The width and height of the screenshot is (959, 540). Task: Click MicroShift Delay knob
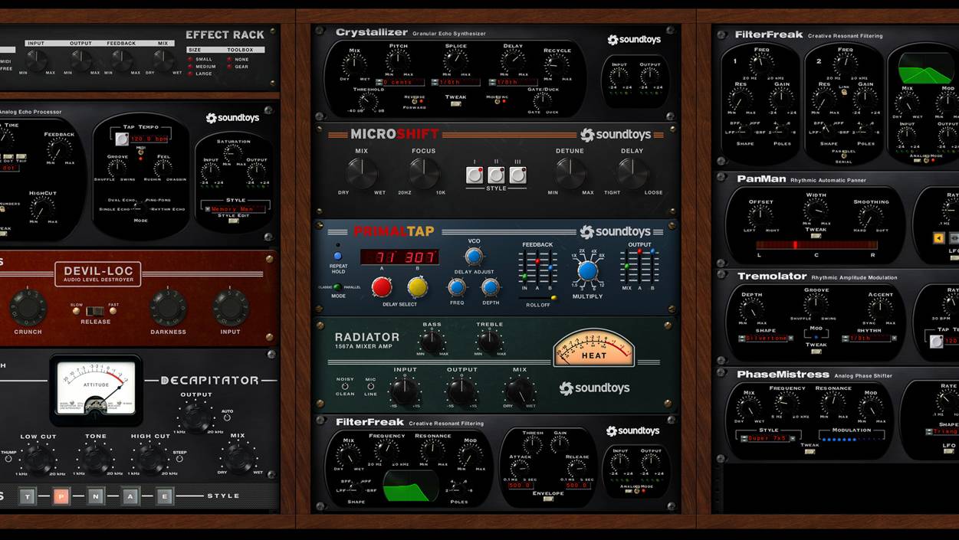[x=632, y=173]
